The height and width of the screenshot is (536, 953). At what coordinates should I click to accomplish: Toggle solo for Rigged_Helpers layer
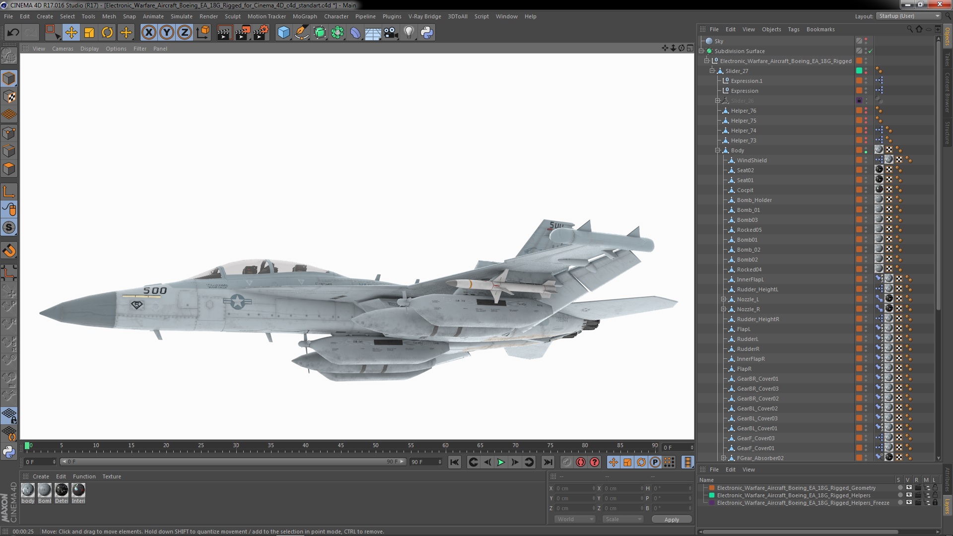(900, 495)
